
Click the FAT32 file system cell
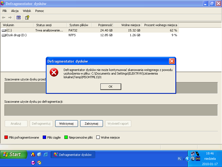73,30
